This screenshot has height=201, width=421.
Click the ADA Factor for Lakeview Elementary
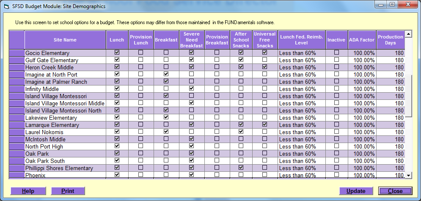362,118
